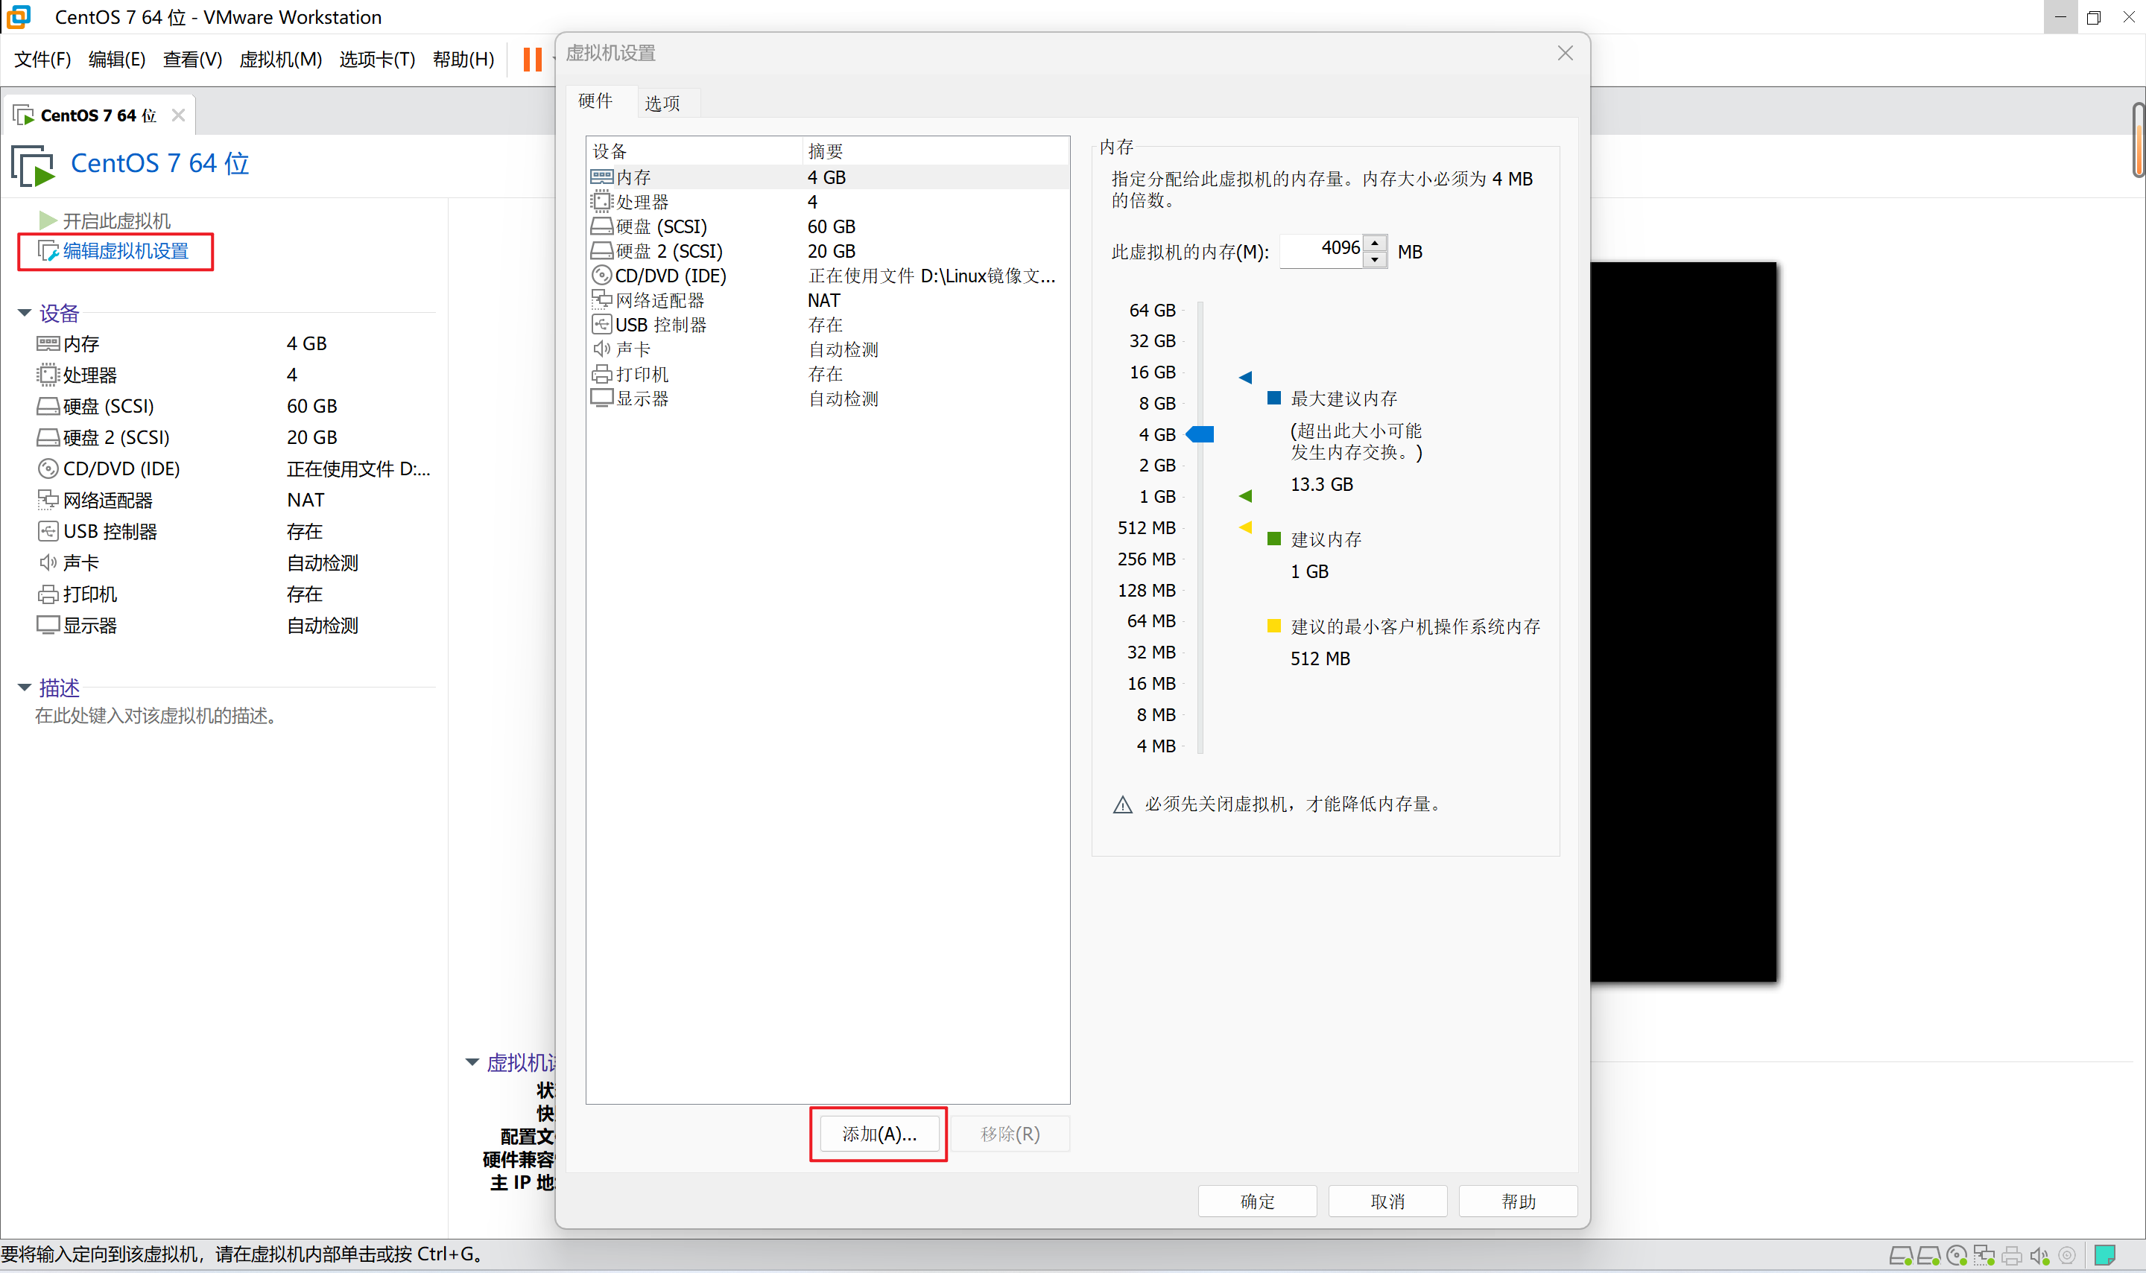This screenshot has height=1273, width=2146.
Task: Click the sound card status bar icon
Action: point(2039,1256)
